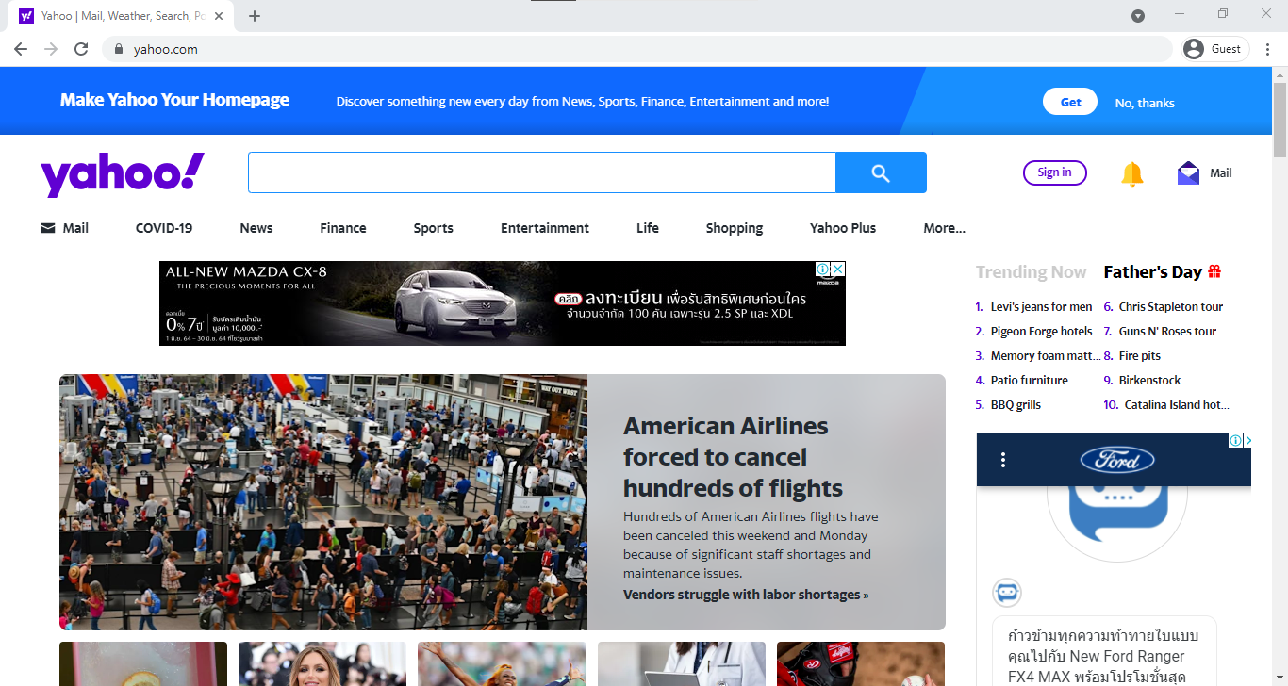Open 'Vendors struggle with labor shortages' link

click(x=746, y=595)
